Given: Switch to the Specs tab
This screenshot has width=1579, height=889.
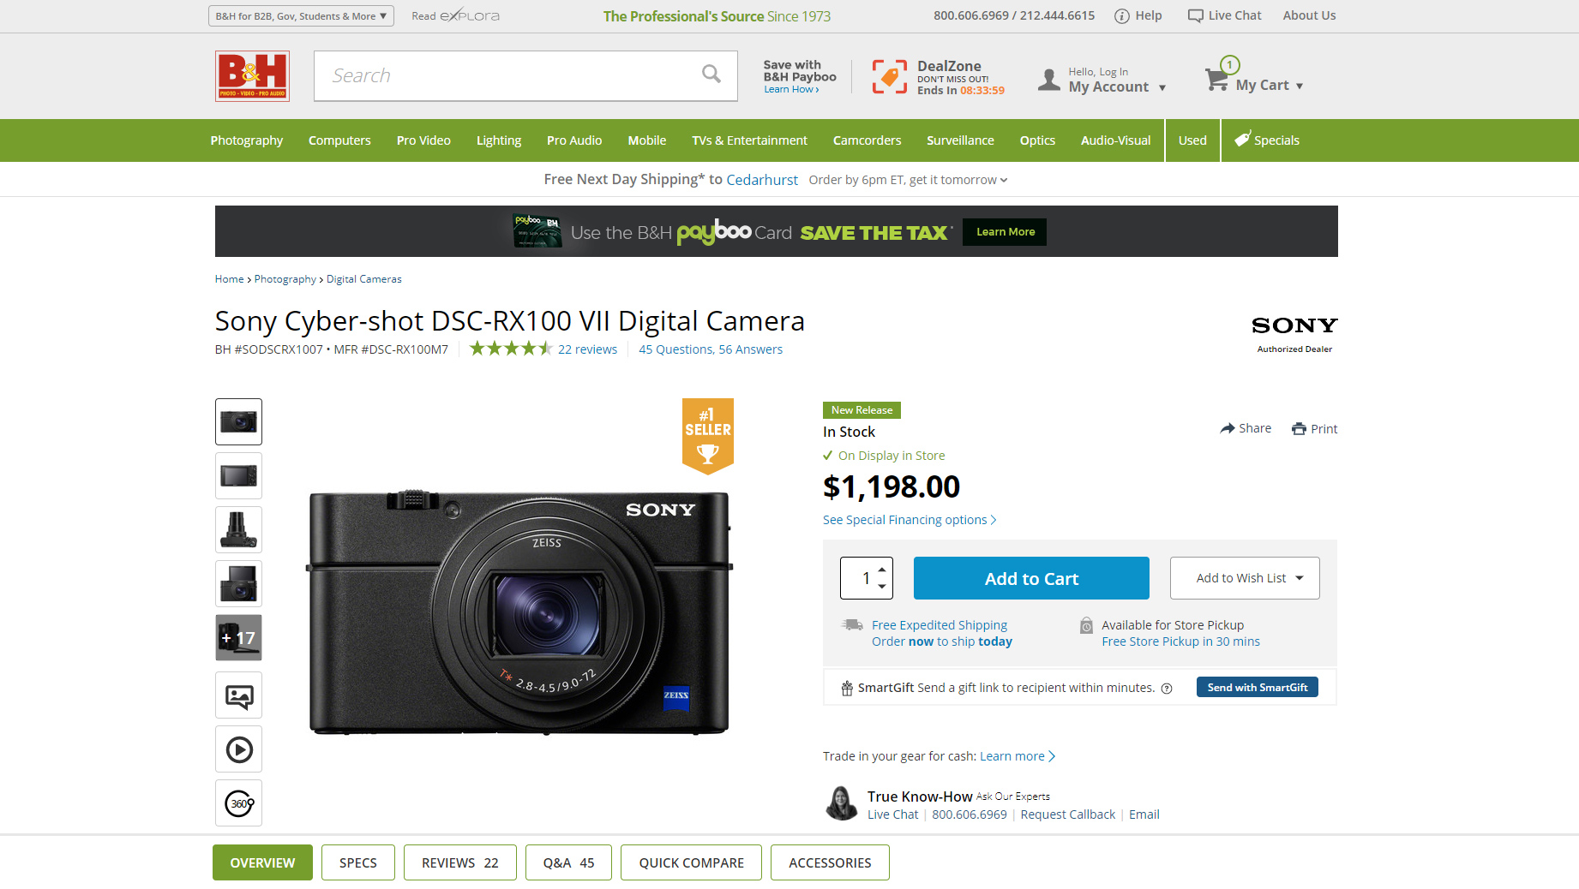Looking at the screenshot, I should [x=358, y=862].
